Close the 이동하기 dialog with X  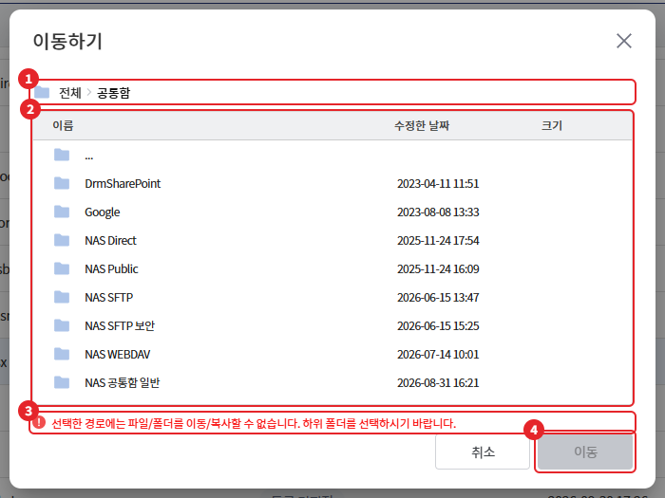pyautogui.click(x=624, y=41)
